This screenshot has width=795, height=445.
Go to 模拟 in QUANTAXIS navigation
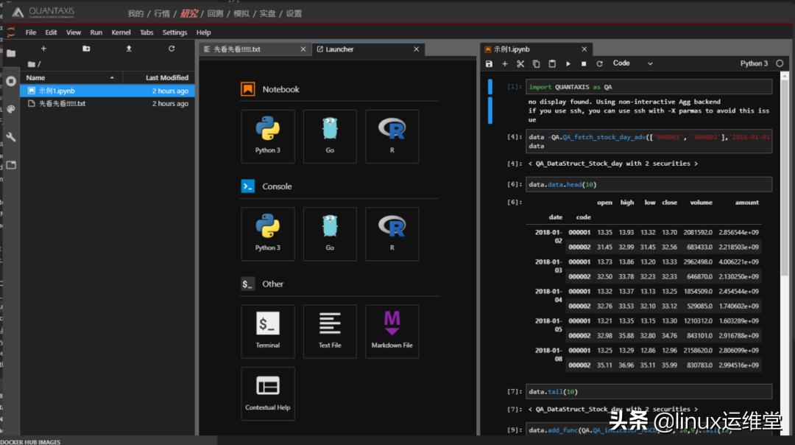coord(241,14)
